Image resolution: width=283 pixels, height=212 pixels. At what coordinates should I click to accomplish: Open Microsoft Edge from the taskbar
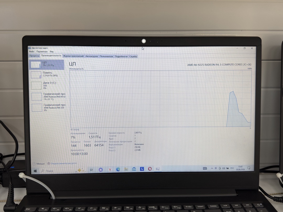pyautogui.click(x=118, y=169)
